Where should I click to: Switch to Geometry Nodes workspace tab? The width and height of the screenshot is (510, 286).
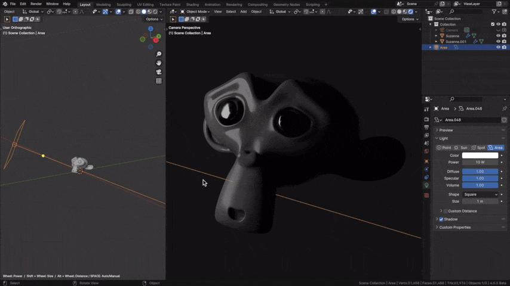(x=287, y=5)
